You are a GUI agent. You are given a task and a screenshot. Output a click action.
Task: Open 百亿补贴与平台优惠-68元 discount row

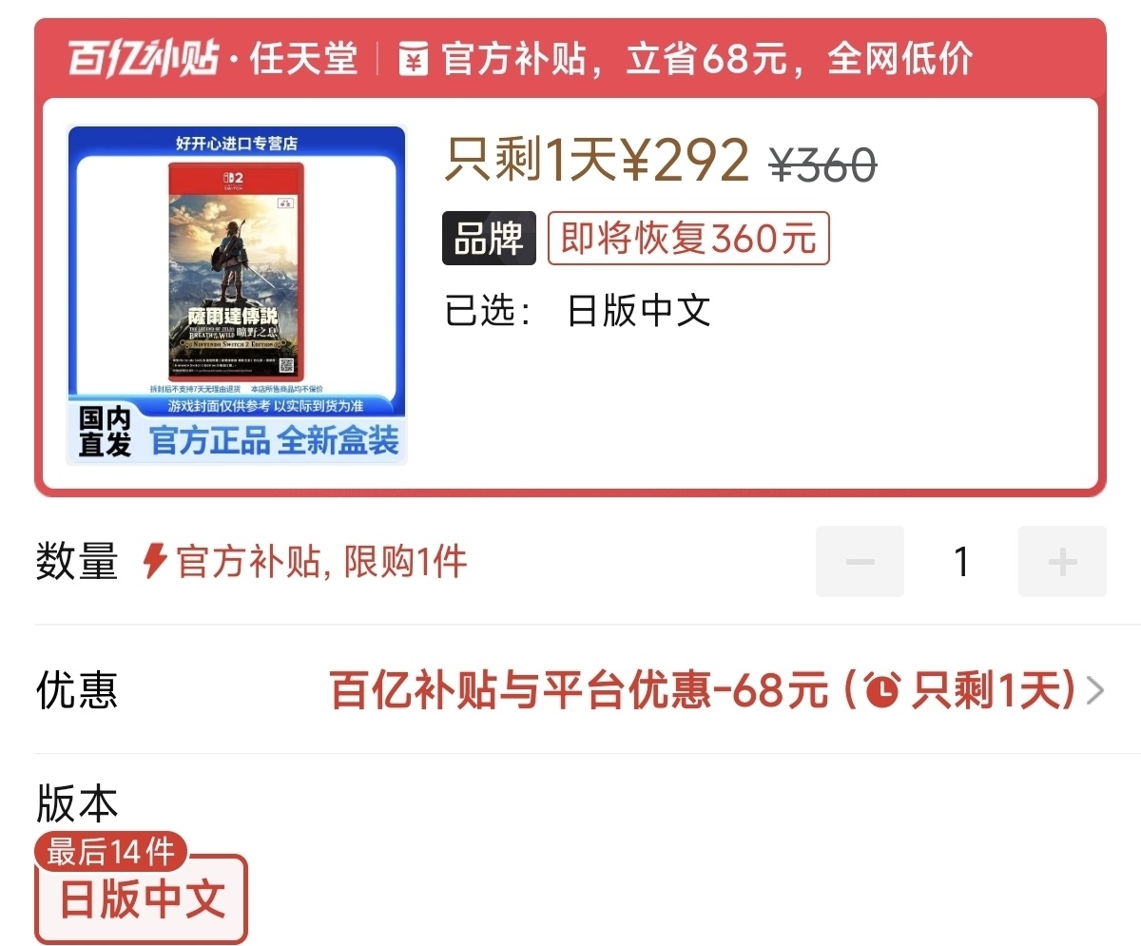click(570, 689)
